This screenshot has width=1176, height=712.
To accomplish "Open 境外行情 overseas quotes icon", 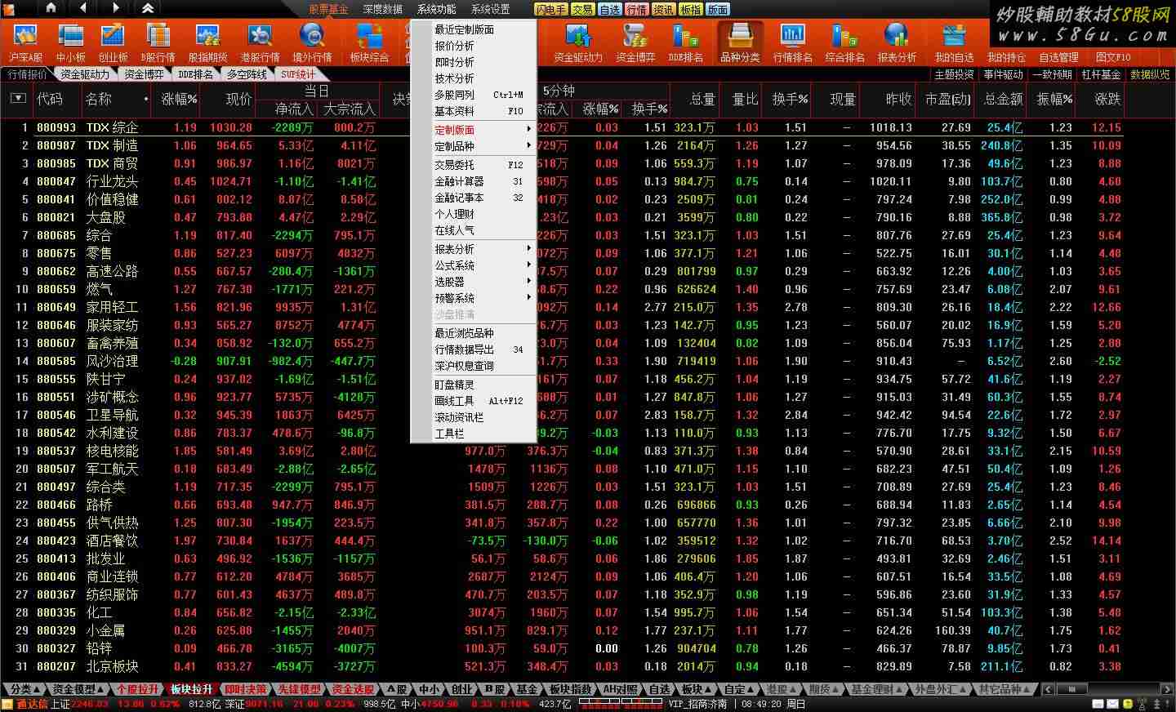I will click(x=312, y=42).
